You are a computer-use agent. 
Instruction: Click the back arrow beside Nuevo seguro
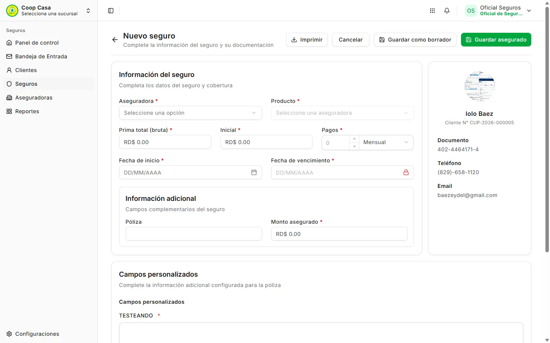pyautogui.click(x=115, y=40)
